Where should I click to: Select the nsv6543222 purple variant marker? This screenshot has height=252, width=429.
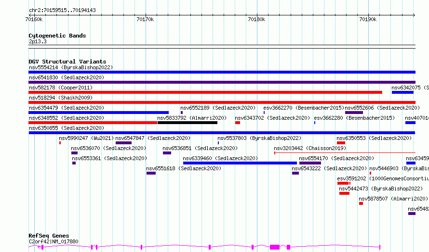(295, 173)
